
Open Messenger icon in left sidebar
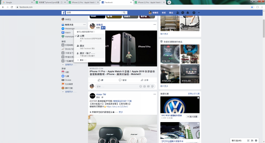coord(63,29)
